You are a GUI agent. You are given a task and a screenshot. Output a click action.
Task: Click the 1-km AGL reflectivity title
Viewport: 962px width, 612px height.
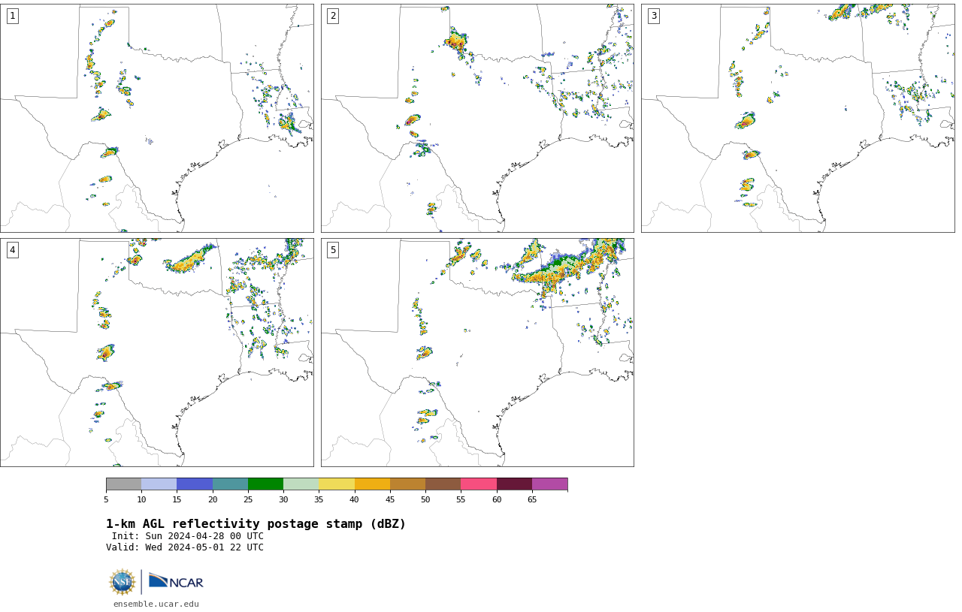click(x=256, y=524)
